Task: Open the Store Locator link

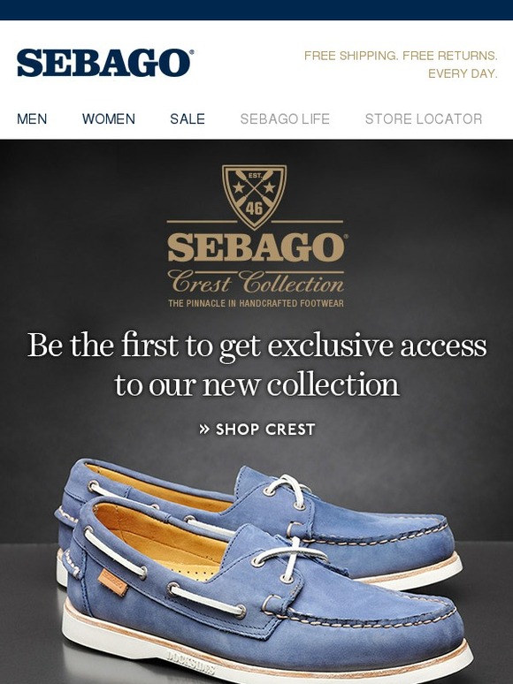Action: [424, 118]
